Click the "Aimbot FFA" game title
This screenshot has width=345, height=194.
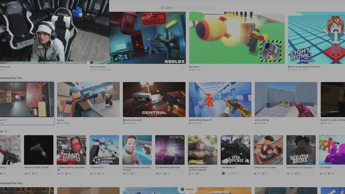[261, 120]
